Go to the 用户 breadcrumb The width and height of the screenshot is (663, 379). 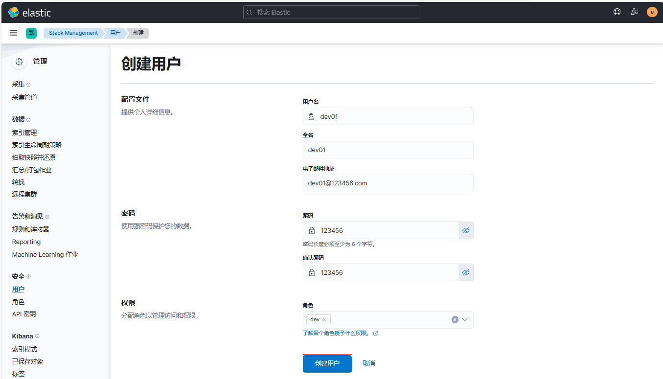[x=115, y=33]
